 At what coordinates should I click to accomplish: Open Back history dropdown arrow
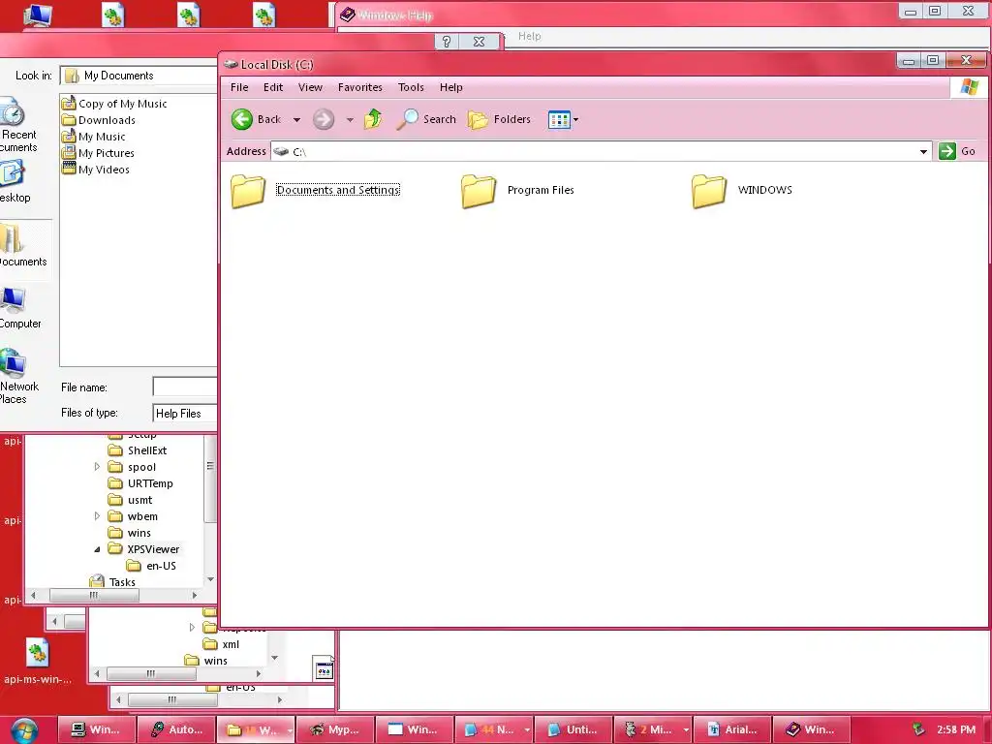[x=296, y=119]
